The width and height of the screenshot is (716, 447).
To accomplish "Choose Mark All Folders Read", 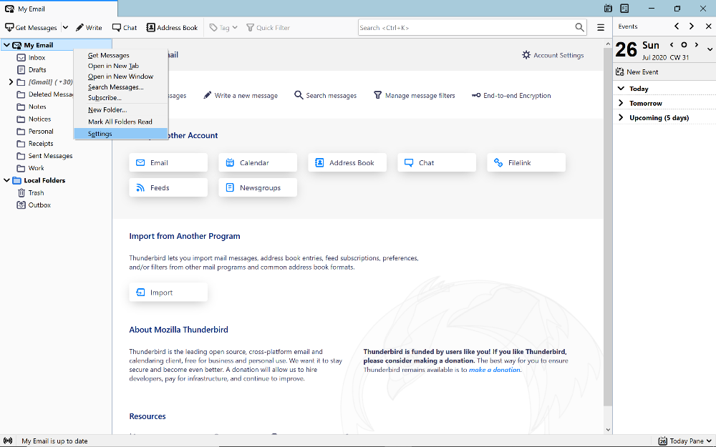I will click(x=121, y=122).
